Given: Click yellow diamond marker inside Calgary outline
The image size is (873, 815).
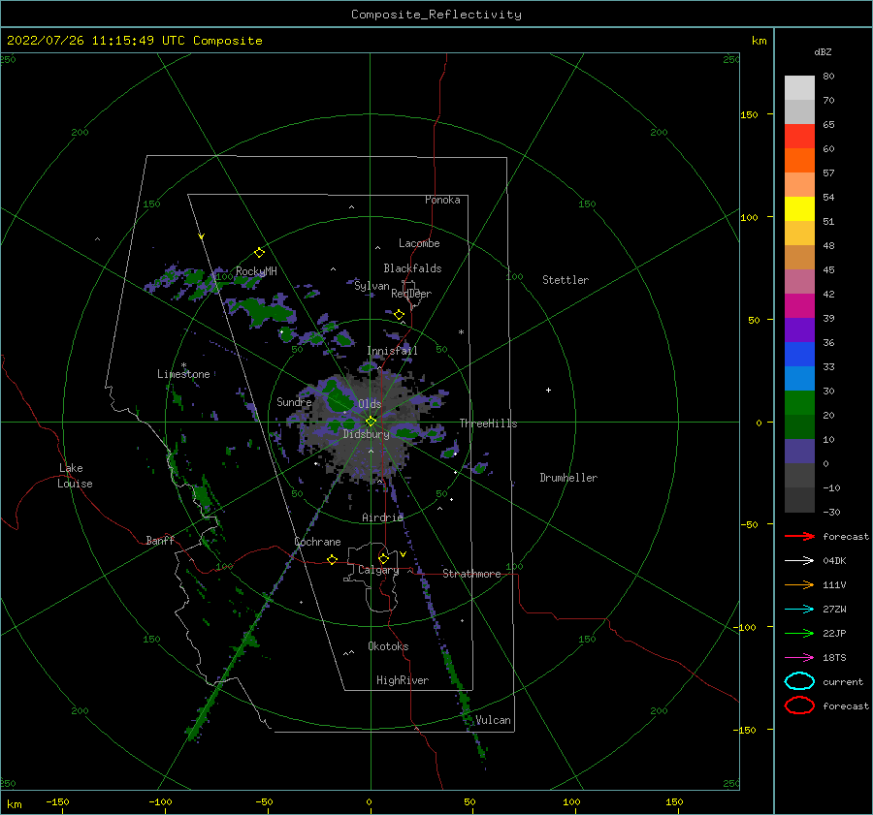Looking at the screenshot, I should (383, 558).
